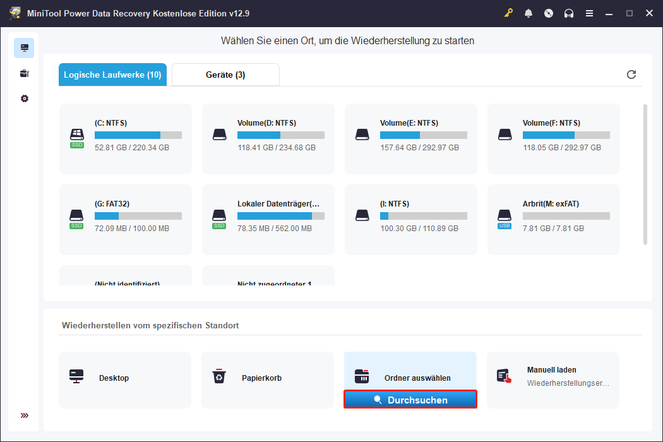
Task: Select Volume(E: NTFS) label
Action: point(409,123)
